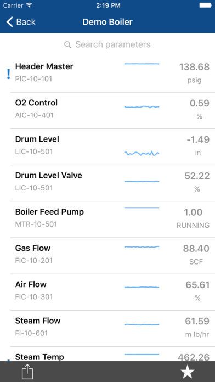Tap the share icon in bottom toolbar
The width and height of the screenshot is (215, 382).
[x=27, y=372]
